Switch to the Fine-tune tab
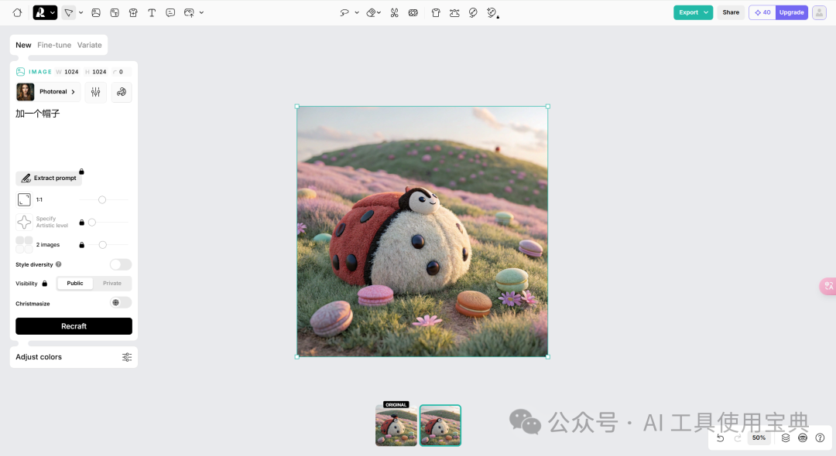This screenshot has width=836, height=456. pos(54,45)
